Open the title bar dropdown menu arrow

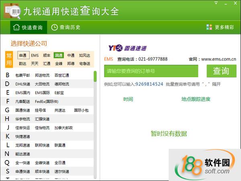tap(216, 3)
